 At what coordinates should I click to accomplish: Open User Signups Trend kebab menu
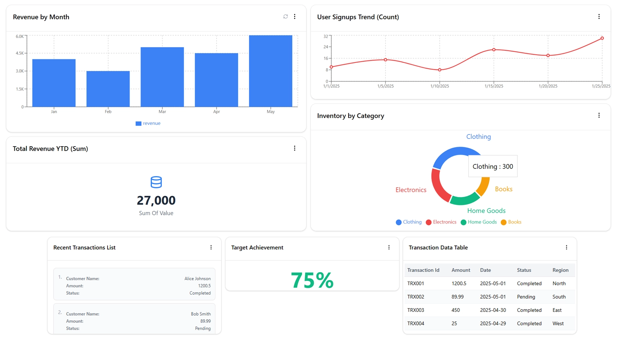599,17
